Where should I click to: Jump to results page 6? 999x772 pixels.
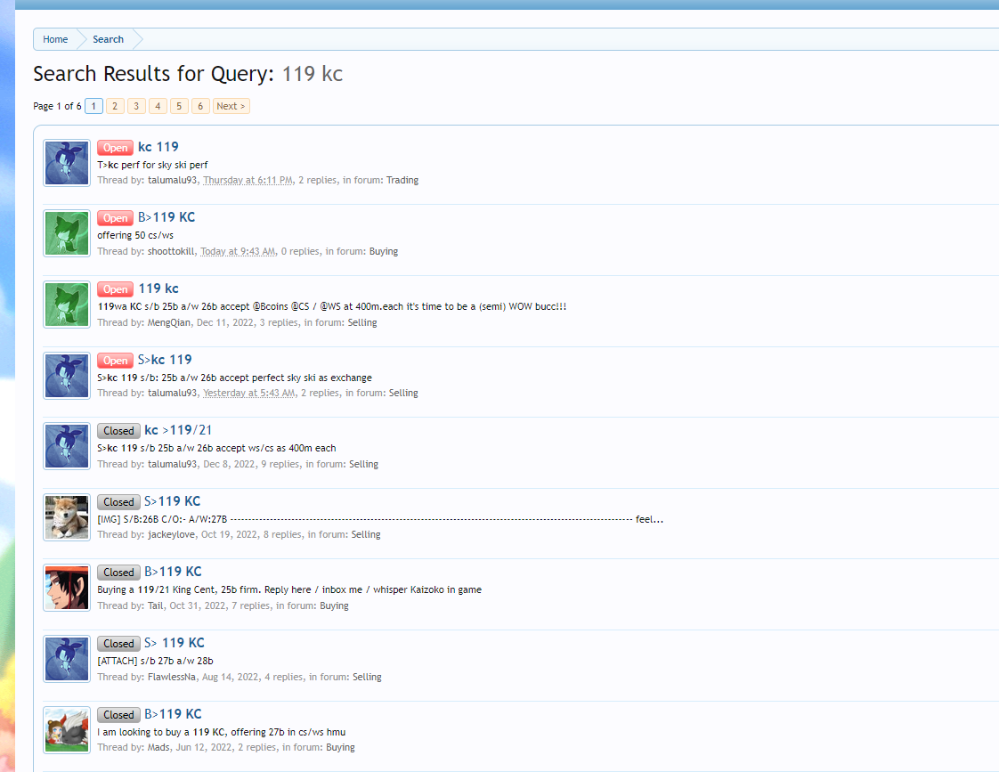point(200,106)
